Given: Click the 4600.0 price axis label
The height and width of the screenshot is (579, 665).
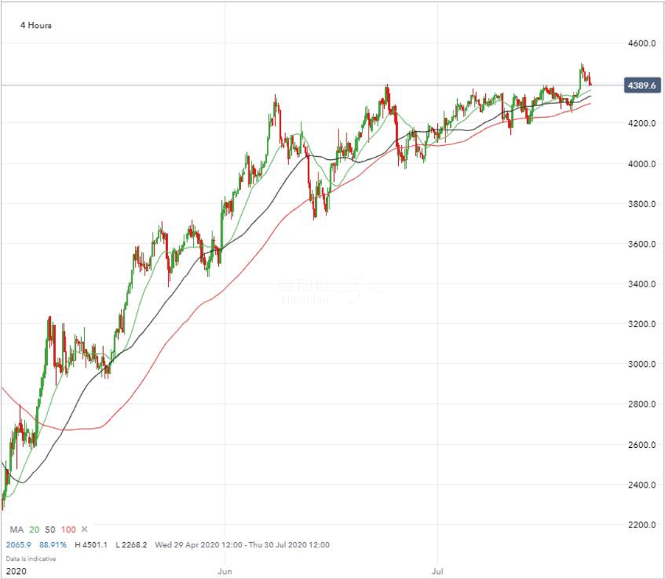Looking at the screenshot, I should pos(641,43).
